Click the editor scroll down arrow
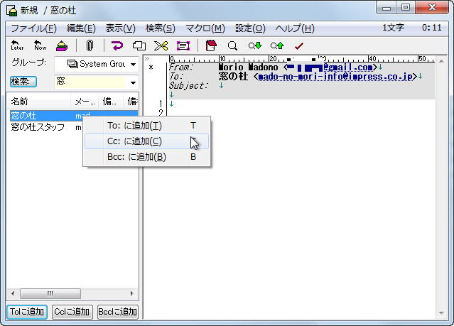Image resolution: width=454 pixels, height=326 pixels. 441,313
